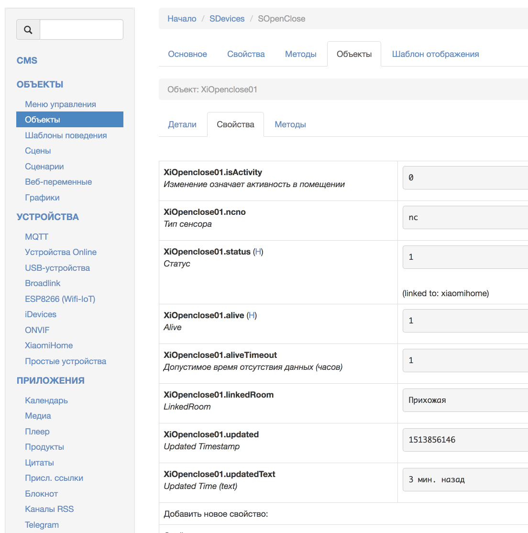The width and height of the screenshot is (528, 533).
Task: Open the Telegram application link
Action: click(42, 525)
